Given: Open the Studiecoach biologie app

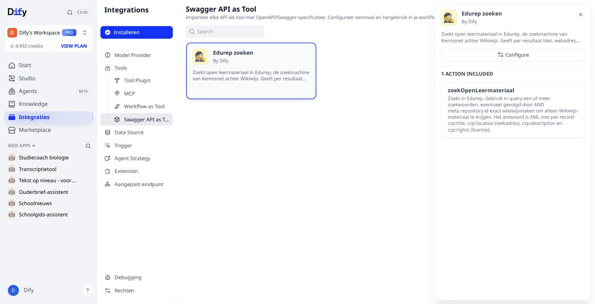Looking at the screenshot, I should pyautogui.click(x=49, y=157).
